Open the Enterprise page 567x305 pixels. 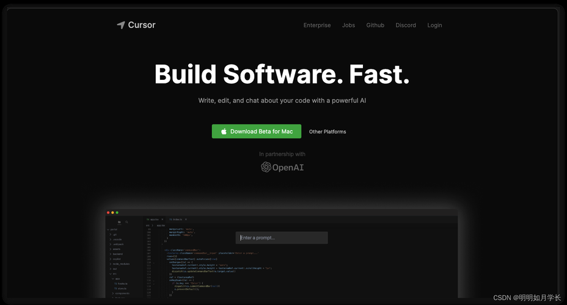pos(317,25)
